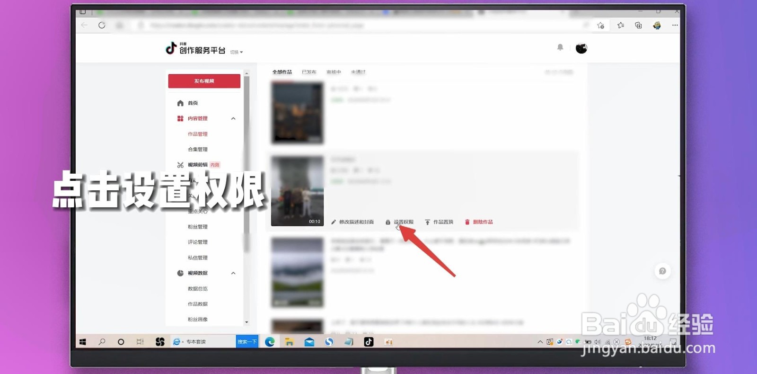Open the taskbar search magnifier
This screenshot has width=757, height=374.
pyautogui.click(x=102, y=342)
